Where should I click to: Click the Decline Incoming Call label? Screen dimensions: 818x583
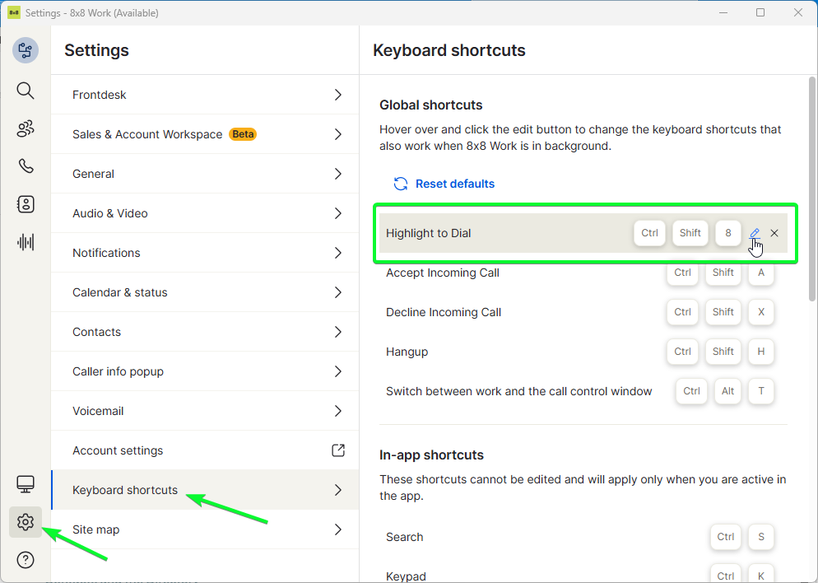(x=444, y=313)
